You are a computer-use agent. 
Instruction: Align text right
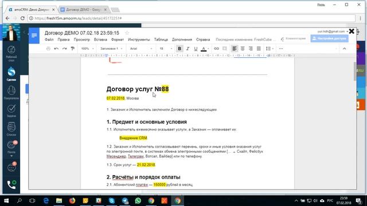click(251, 49)
